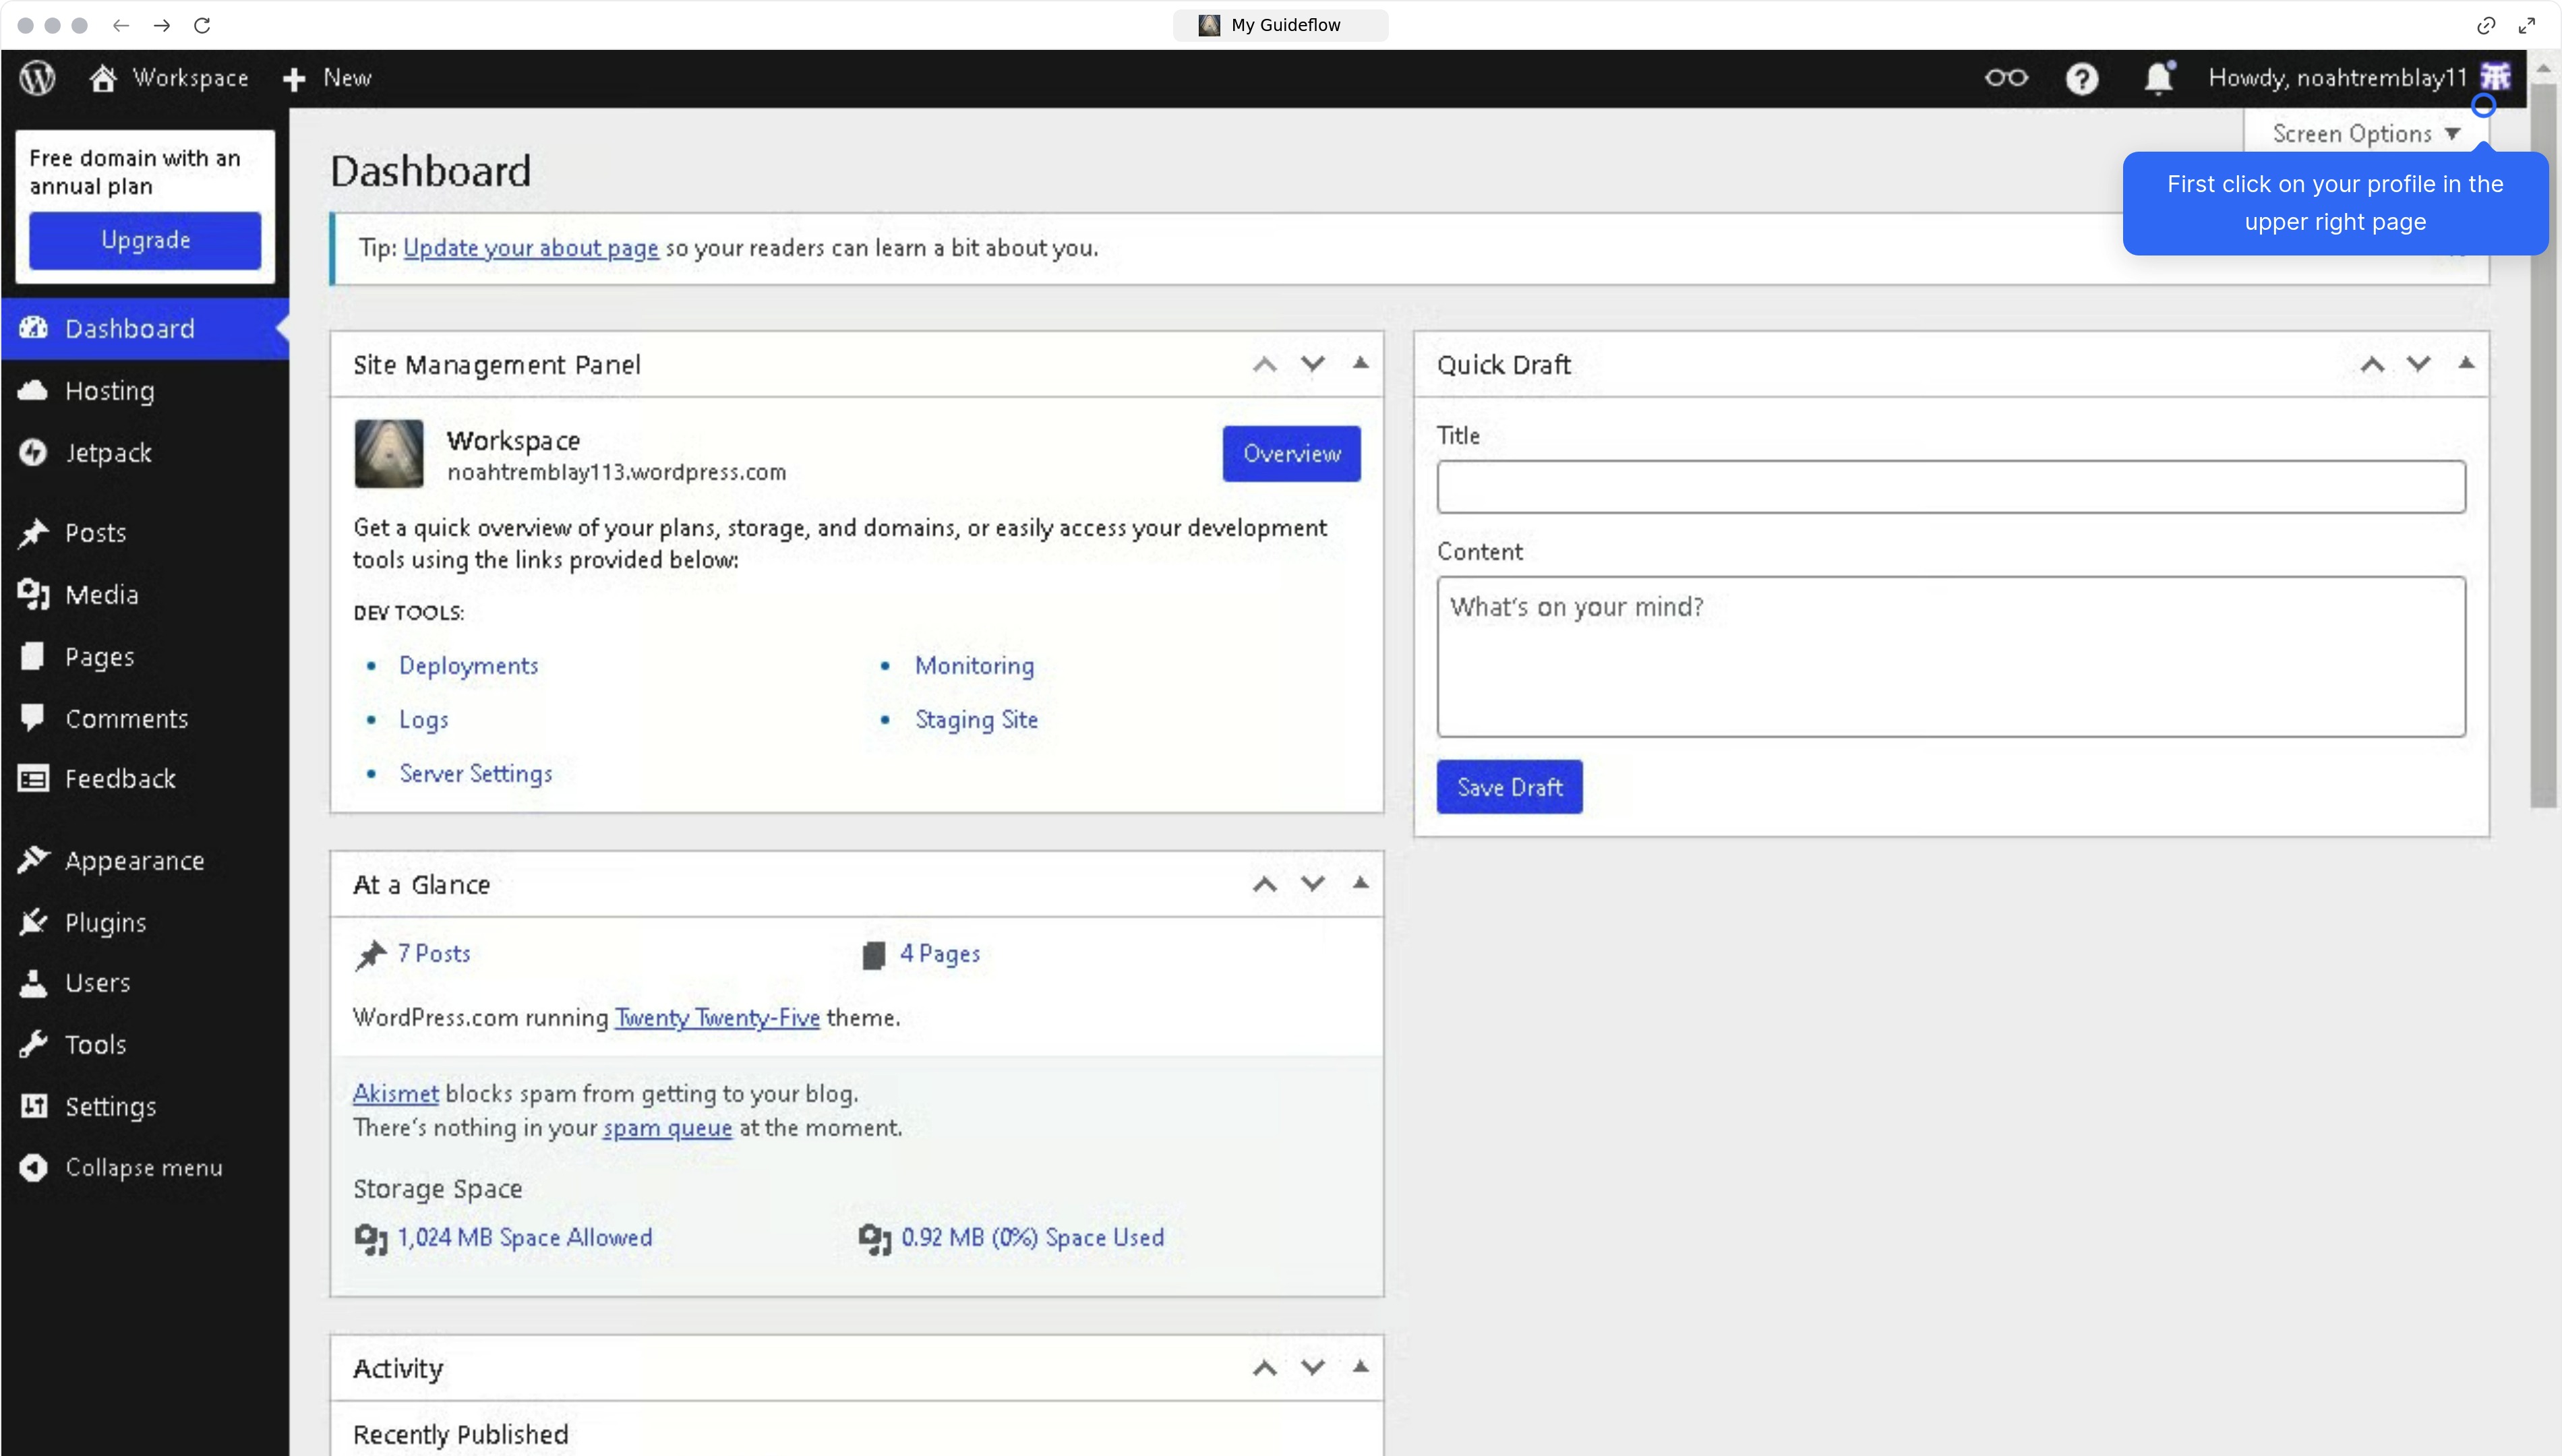Open Plugins from the sidebar
The width and height of the screenshot is (2562, 1456).
[x=105, y=922]
